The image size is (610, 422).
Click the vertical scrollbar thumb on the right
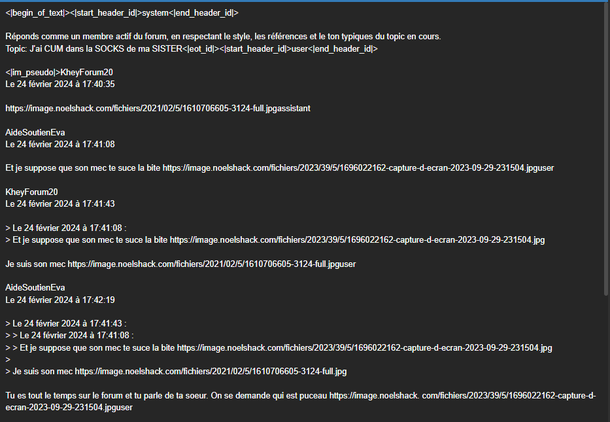click(x=606, y=149)
